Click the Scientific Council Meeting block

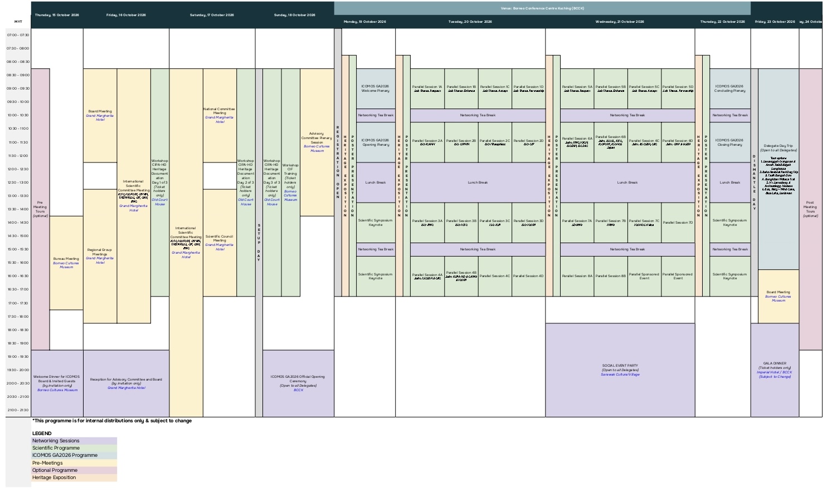point(220,243)
